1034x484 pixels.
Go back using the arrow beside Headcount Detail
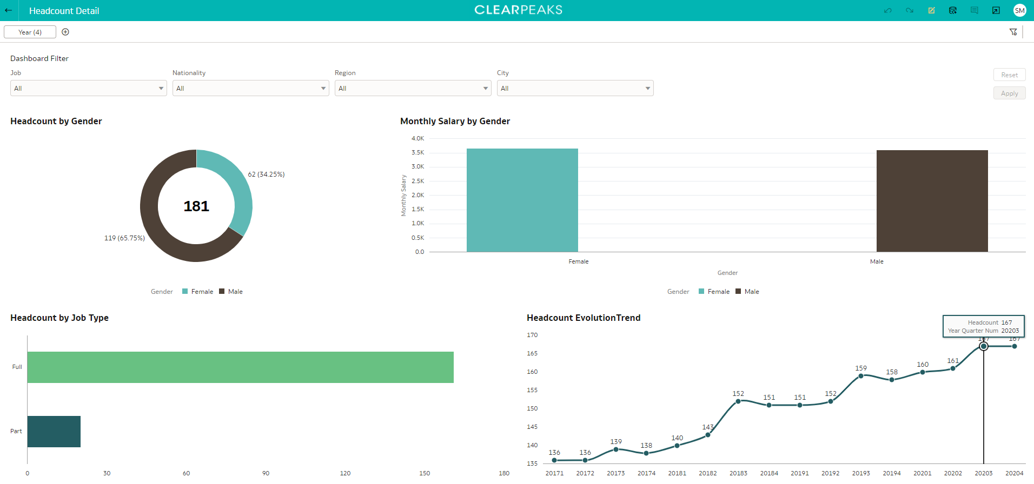click(x=9, y=10)
